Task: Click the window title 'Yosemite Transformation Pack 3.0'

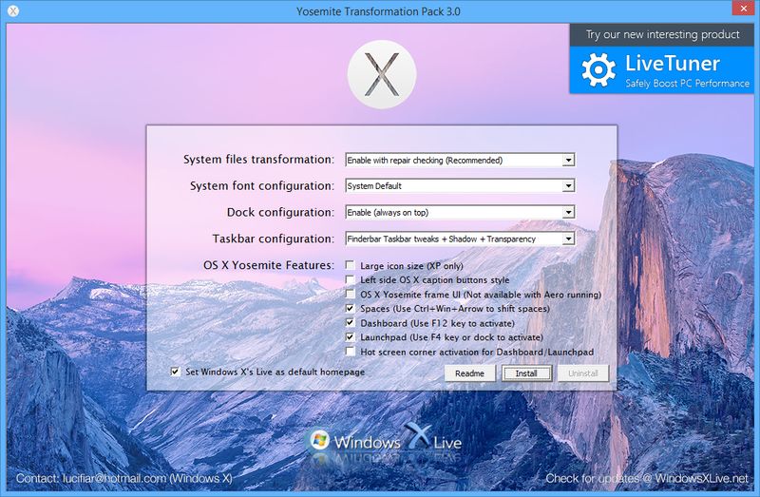Action: pos(378,11)
